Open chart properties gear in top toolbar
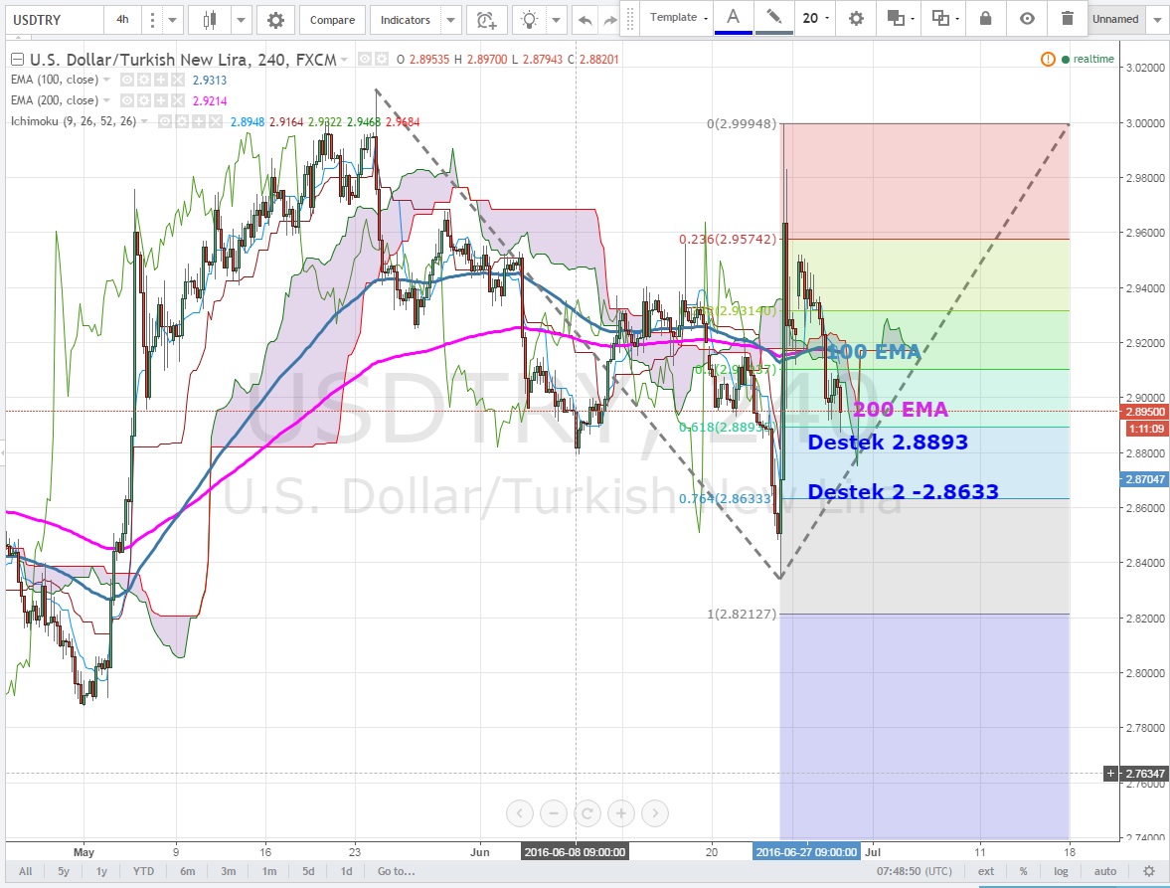Screen dimensions: 1170x888 click(x=275, y=20)
